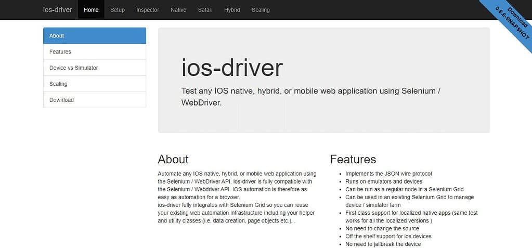Click the Features section heading

pyautogui.click(x=353, y=159)
